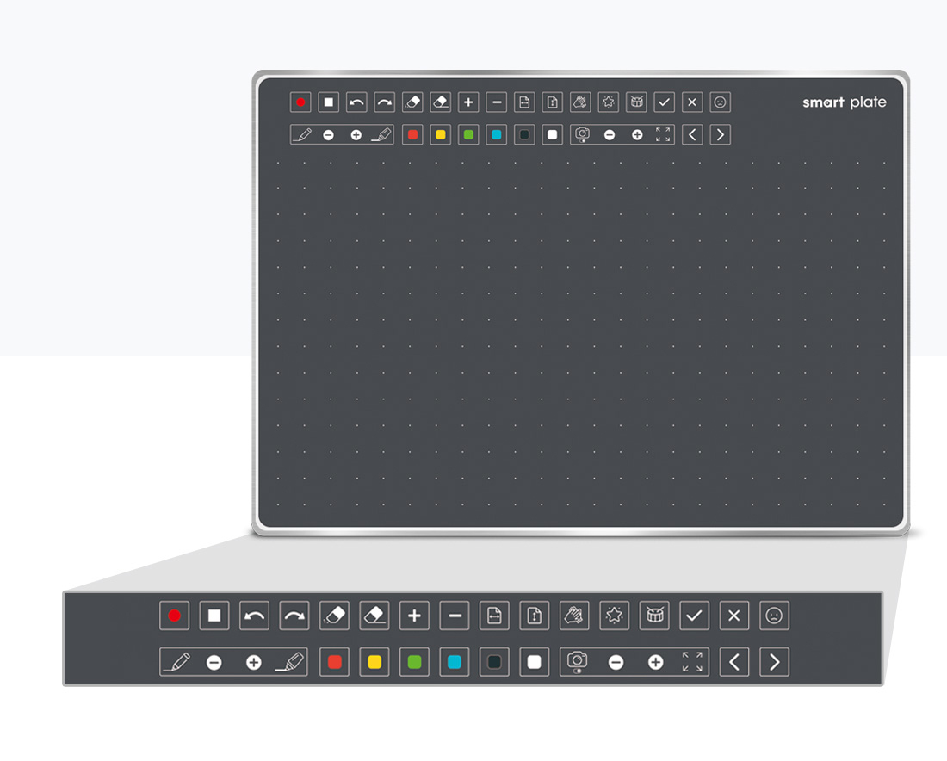Viewport: 947px width, 761px height.
Task: Click the red record dot in enlarged strip
Action: (x=175, y=616)
